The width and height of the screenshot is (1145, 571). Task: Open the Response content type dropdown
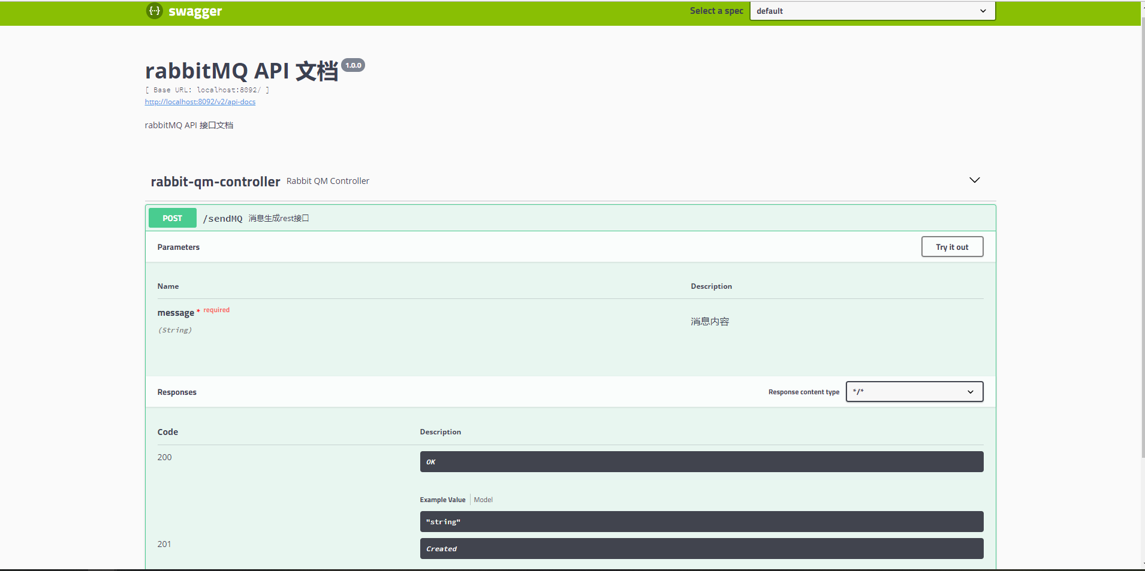point(914,392)
